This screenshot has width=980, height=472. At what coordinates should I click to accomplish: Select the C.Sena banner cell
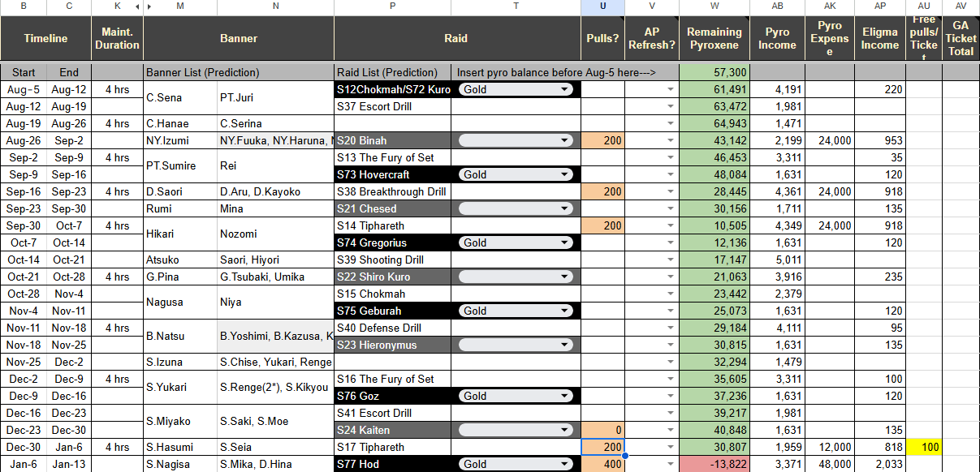point(180,97)
